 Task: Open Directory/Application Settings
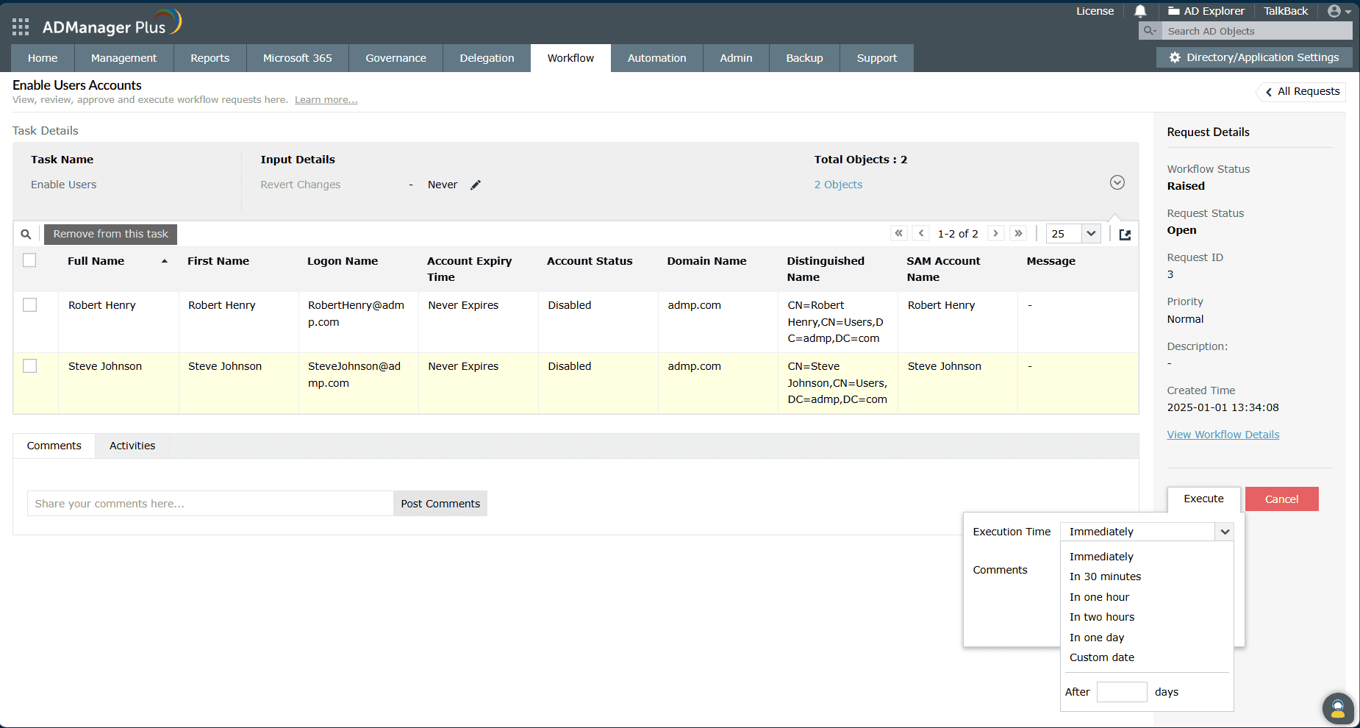(x=1253, y=57)
